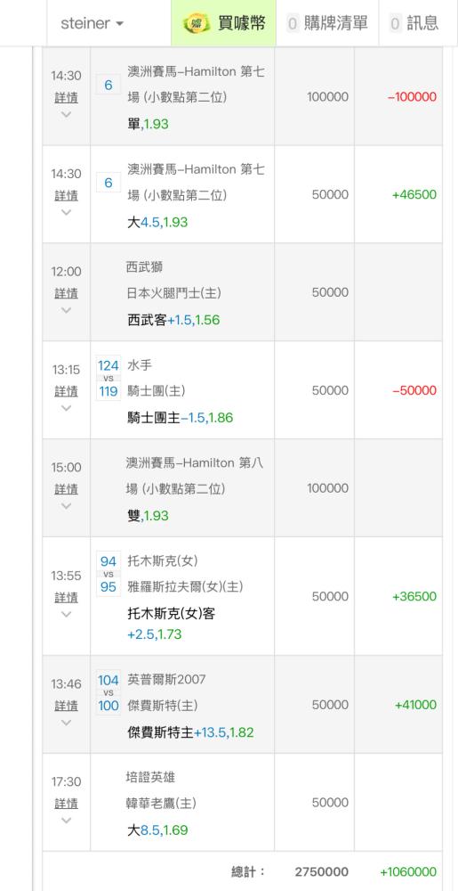This screenshot has height=891, width=458.
Task: Click the coin icon beside 買嚎幣
Action: (x=197, y=23)
